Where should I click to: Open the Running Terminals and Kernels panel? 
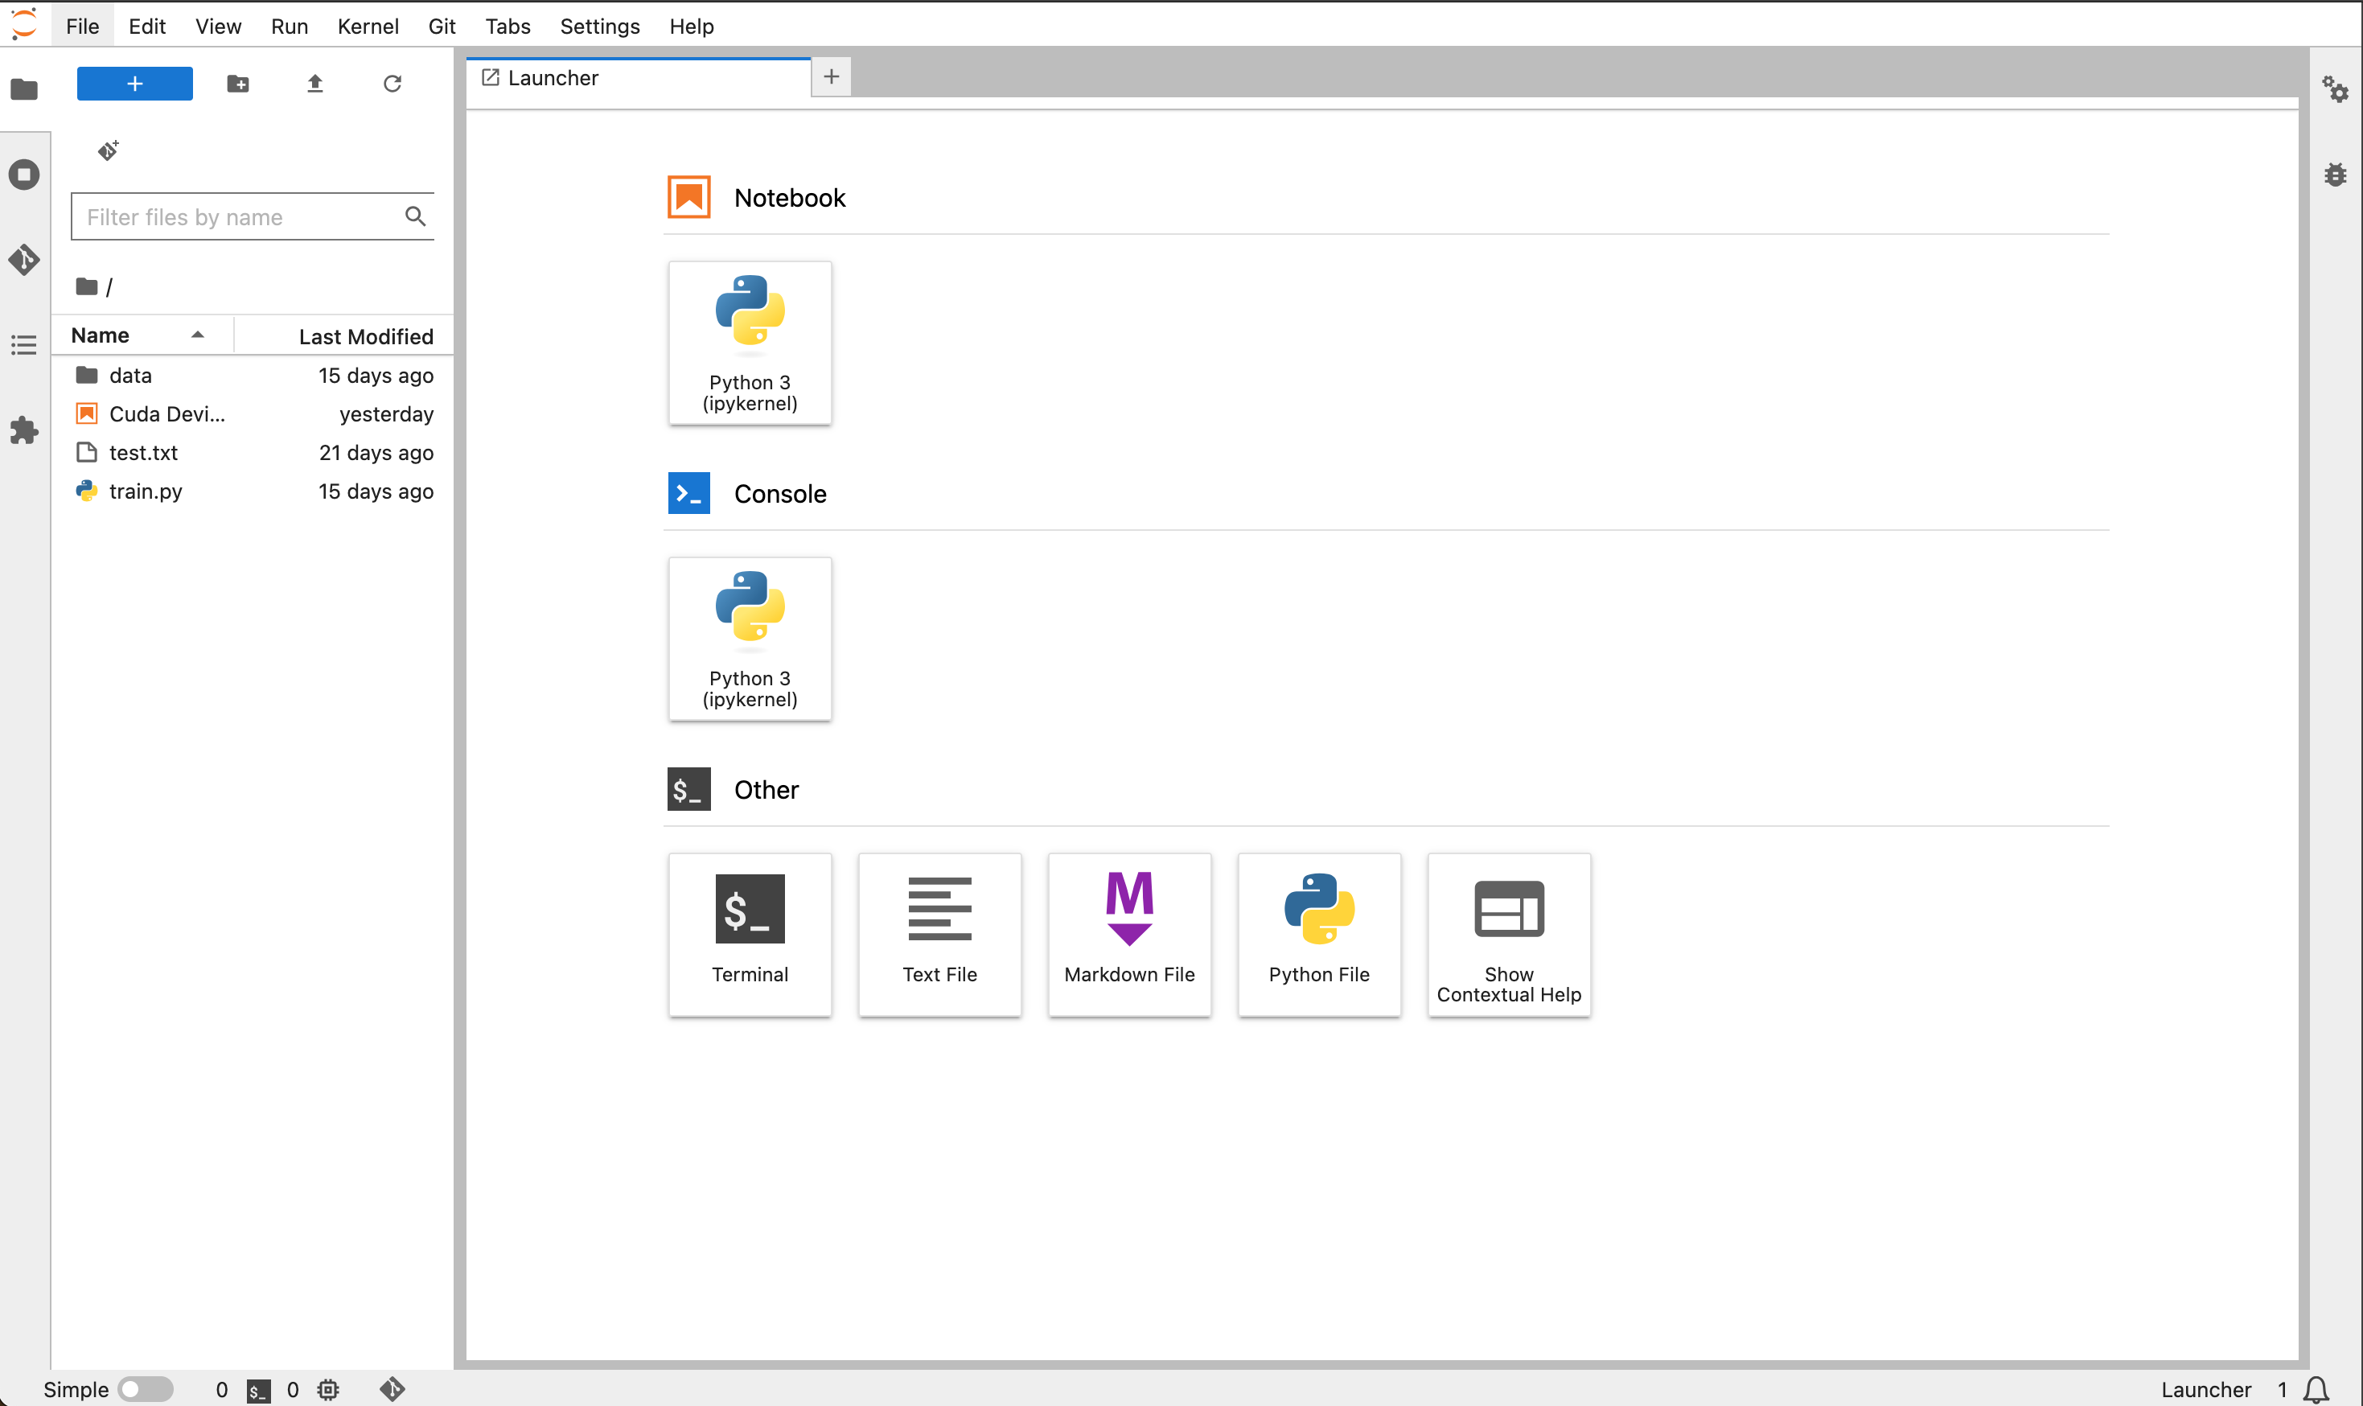pyautogui.click(x=25, y=175)
